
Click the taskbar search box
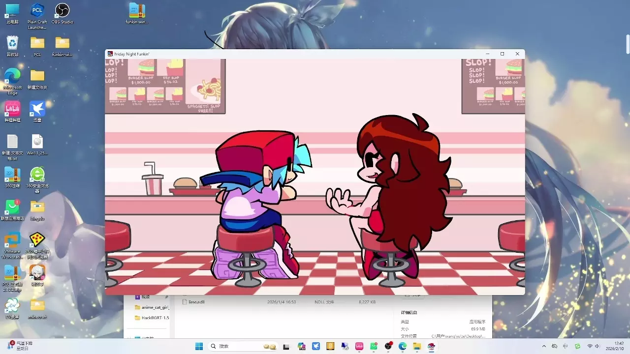click(243, 346)
